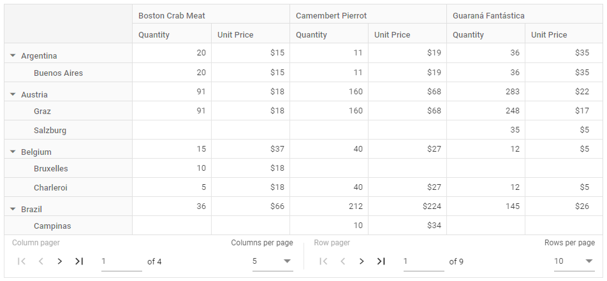Open Rows per page dropdown

(x=574, y=261)
